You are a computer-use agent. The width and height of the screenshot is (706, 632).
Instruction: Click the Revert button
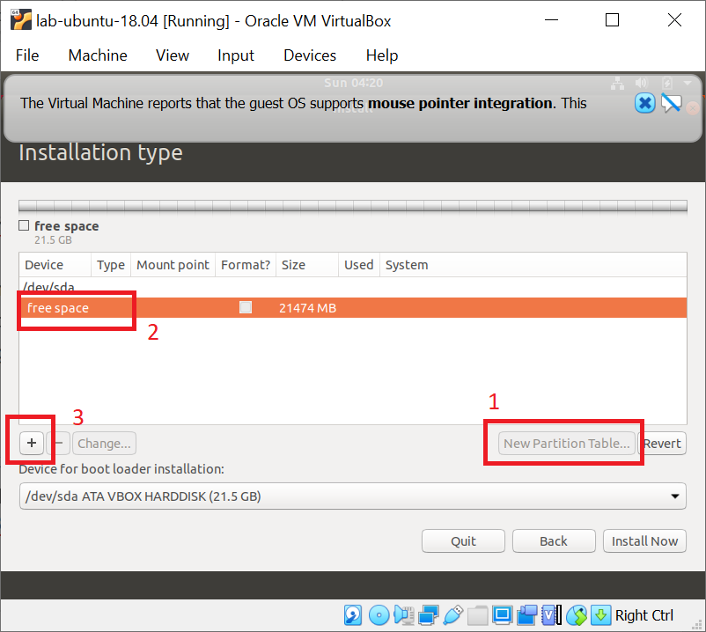point(662,444)
